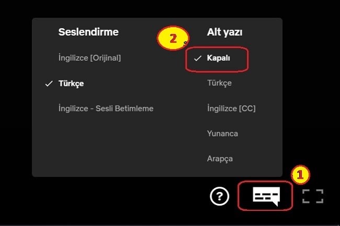Click the checkmark beside Kapalı
This screenshot has height=226, width=340.
coord(198,58)
